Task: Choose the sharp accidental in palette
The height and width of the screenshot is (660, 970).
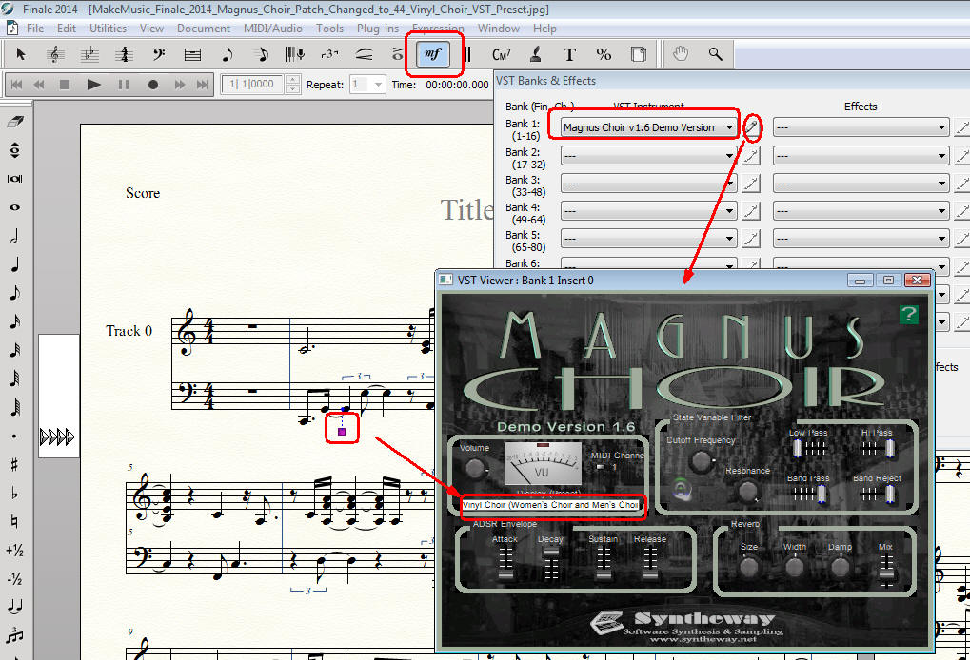Action: (15, 465)
